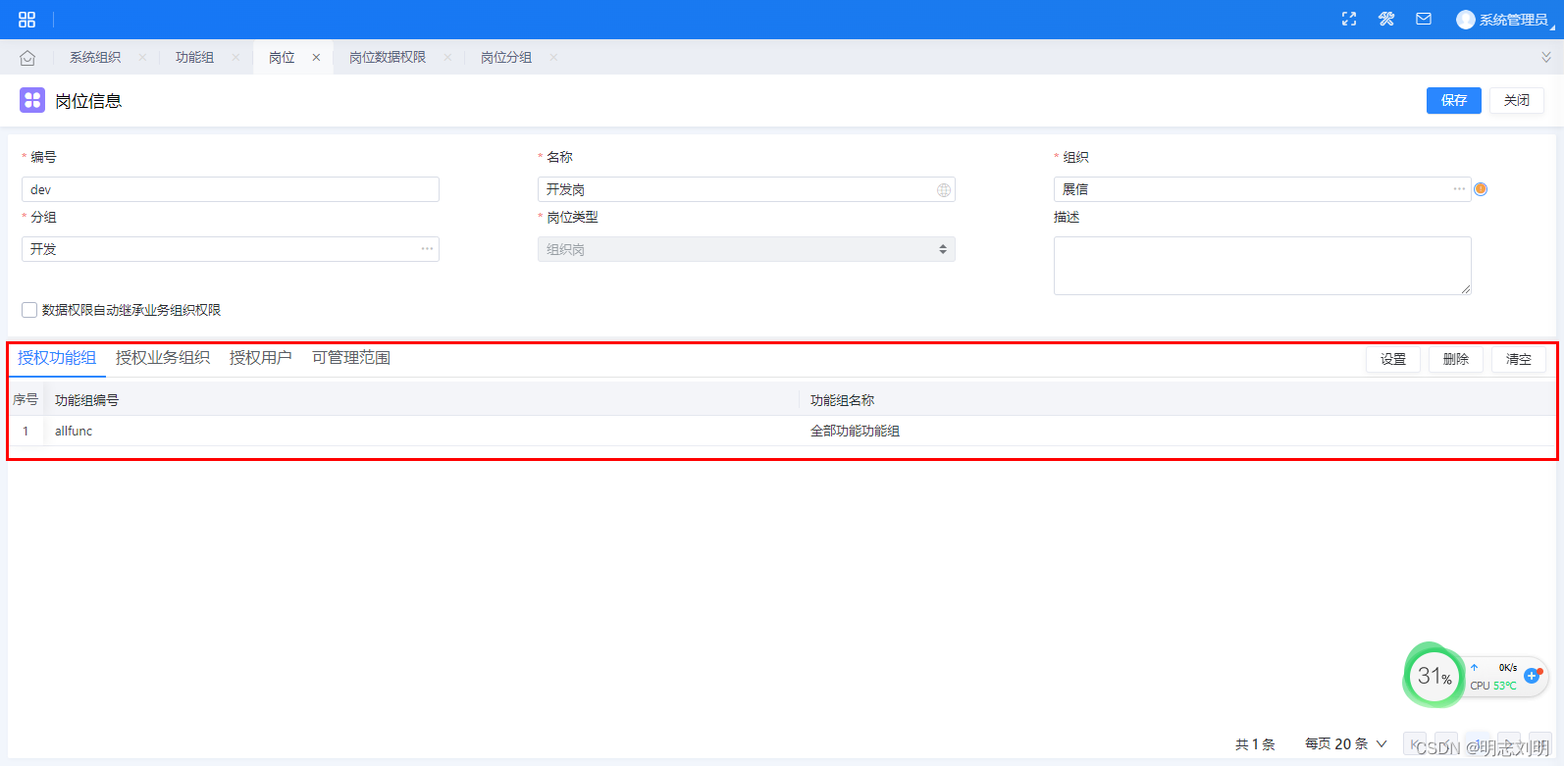Click the 序号 column header

click(x=26, y=399)
